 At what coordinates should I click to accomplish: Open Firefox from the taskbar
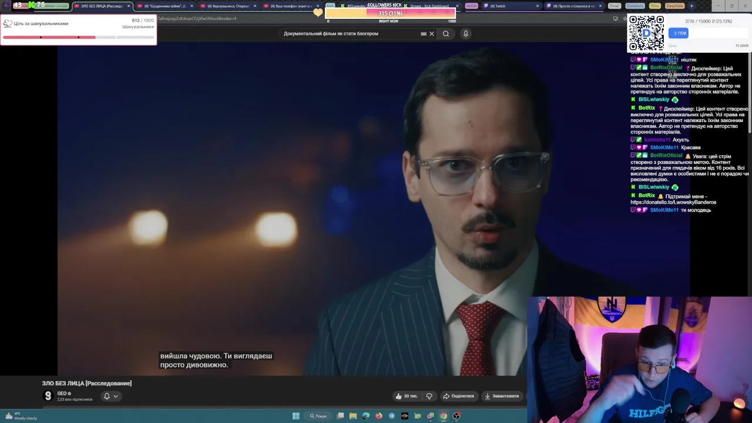tap(379, 416)
